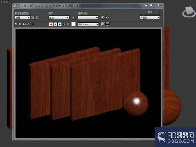The width and height of the screenshot is (196, 147).
Task: Toggle the red channel display
Action: tap(51, 24)
